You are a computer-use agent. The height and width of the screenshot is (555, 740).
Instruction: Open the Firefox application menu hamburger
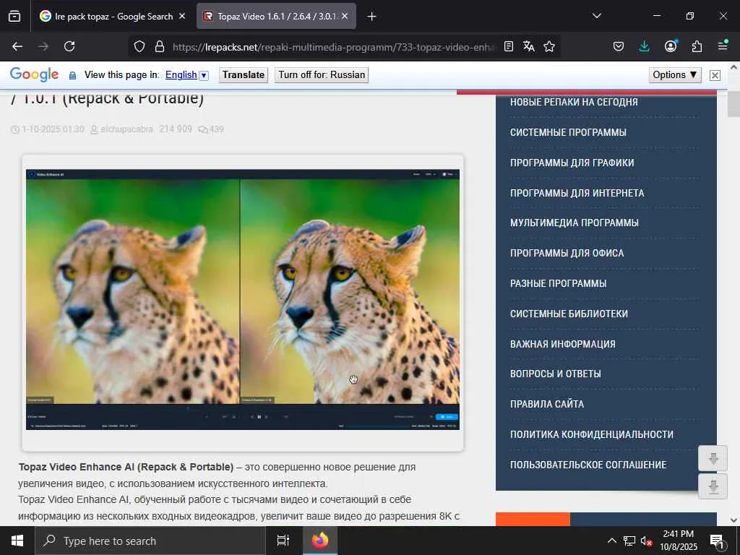click(723, 46)
